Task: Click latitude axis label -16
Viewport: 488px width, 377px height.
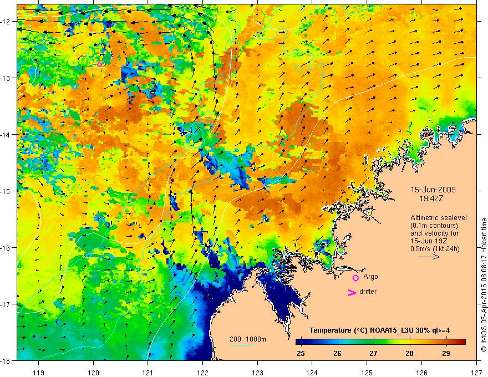Action: pyautogui.click(x=7, y=248)
